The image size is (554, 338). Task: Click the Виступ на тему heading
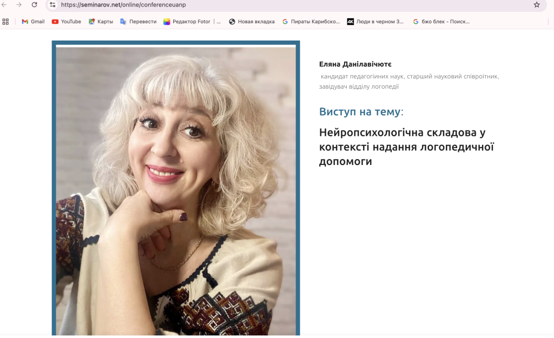tap(361, 111)
